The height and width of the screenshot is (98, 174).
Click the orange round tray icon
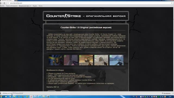pos(154,97)
